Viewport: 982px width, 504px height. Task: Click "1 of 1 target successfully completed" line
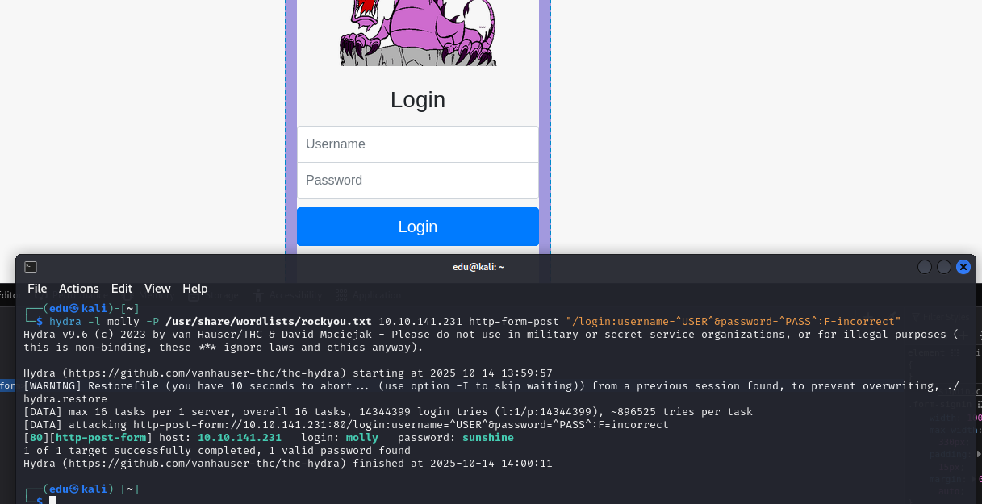pyautogui.click(x=217, y=451)
